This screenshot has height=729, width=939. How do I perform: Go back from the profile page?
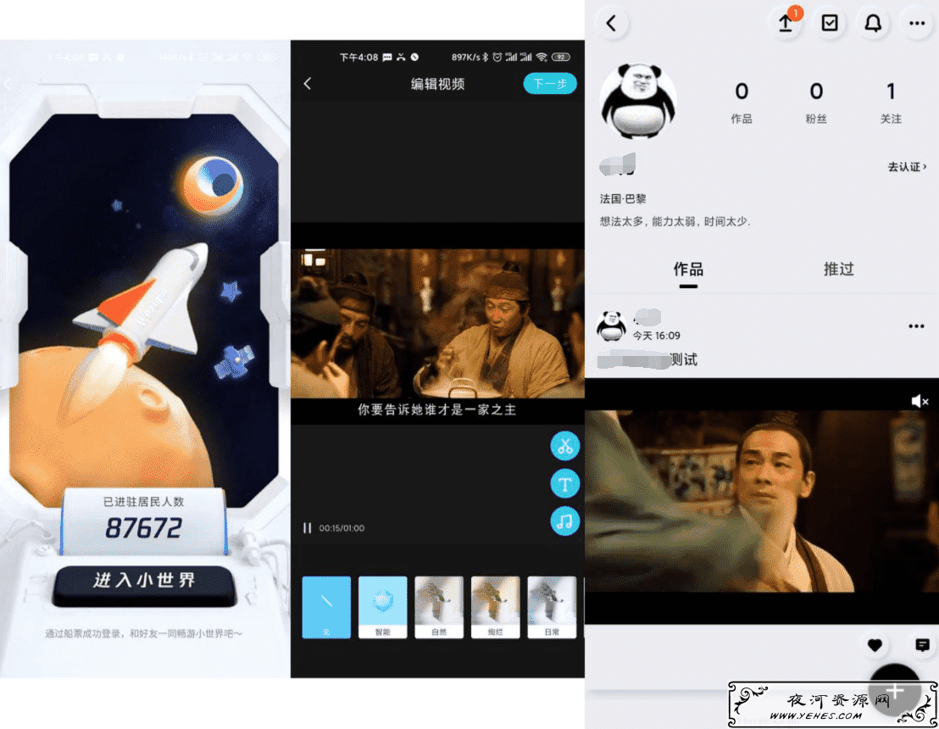[x=611, y=24]
